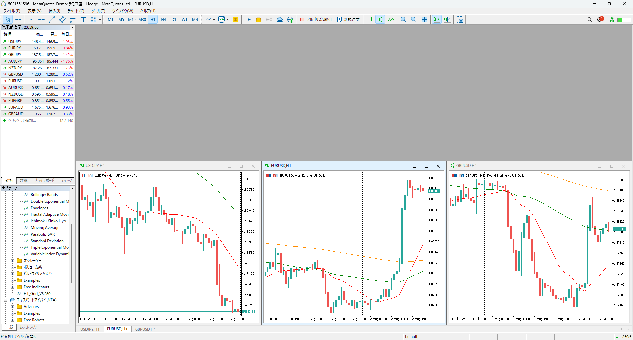Select the trendline drawing tool
This screenshot has width=633, height=340.
pyautogui.click(x=52, y=20)
